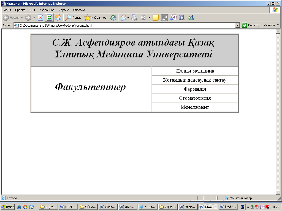Click the Forward navigation arrow button
Viewport: 282px width, 211px height.
[x=28, y=18]
